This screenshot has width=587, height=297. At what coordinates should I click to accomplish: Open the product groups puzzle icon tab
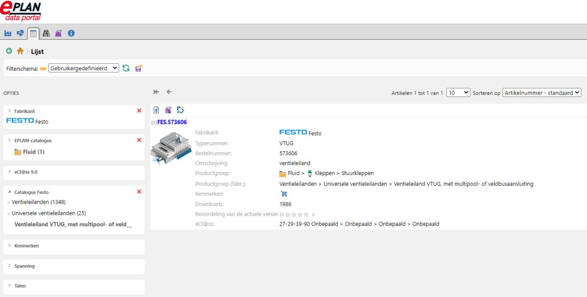click(x=20, y=33)
